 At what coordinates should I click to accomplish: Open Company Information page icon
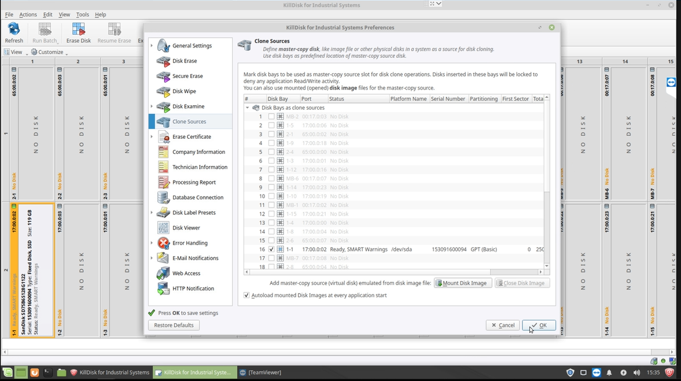click(163, 152)
